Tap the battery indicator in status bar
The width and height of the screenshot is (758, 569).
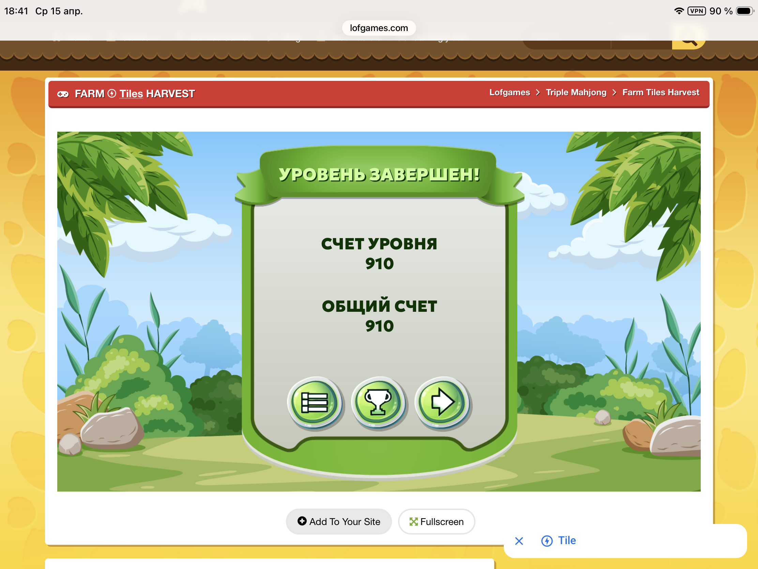pyautogui.click(x=744, y=11)
